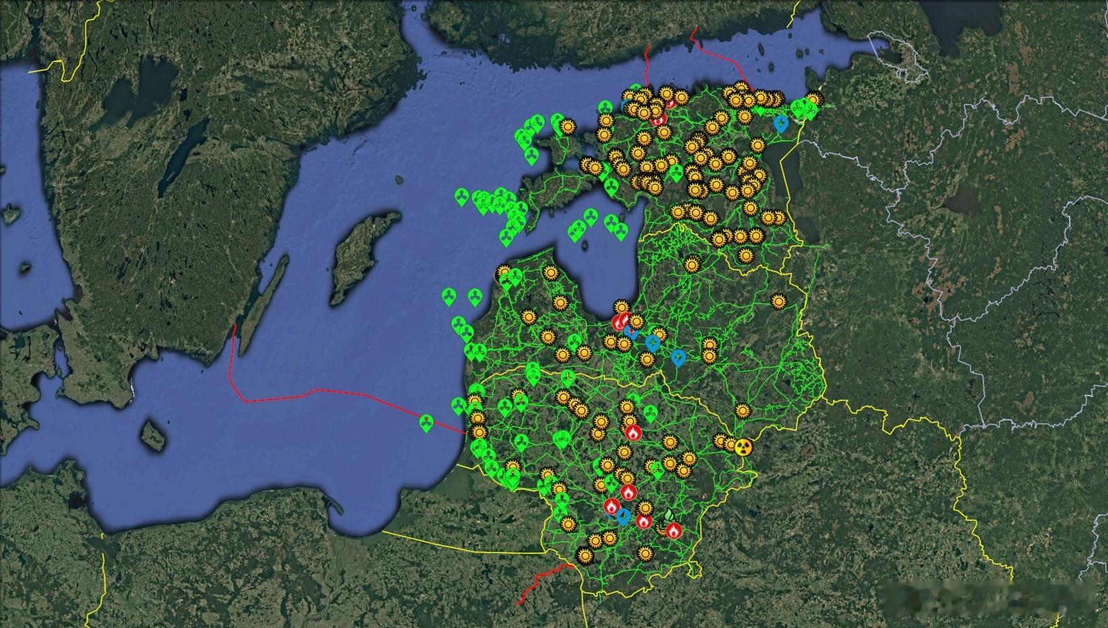Select the right of two wind pins off Latvia's west coast
The height and width of the screenshot is (628, 1108).
pyautogui.click(x=474, y=298)
